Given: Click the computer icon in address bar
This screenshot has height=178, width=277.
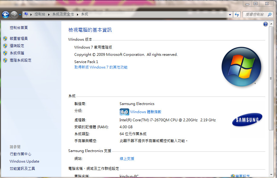Looking at the screenshot, I should pyautogui.click(x=26, y=14).
